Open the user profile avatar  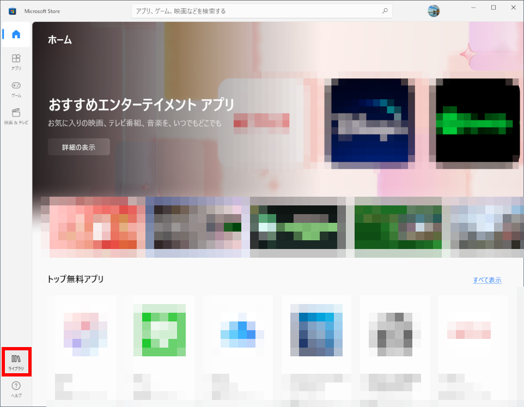[434, 11]
